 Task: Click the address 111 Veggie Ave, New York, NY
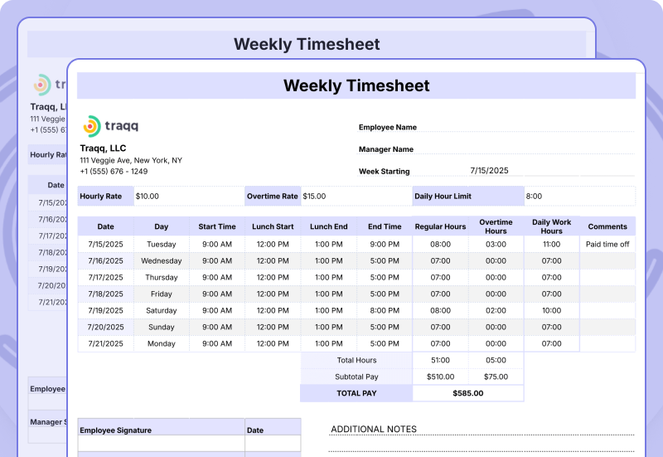(x=131, y=160)
